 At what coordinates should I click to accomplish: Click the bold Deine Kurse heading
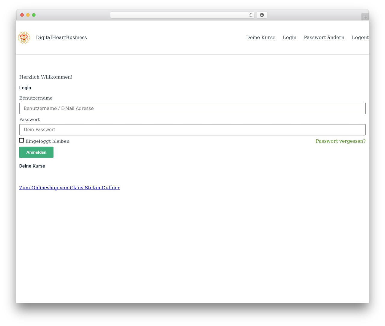coord(32,166)
